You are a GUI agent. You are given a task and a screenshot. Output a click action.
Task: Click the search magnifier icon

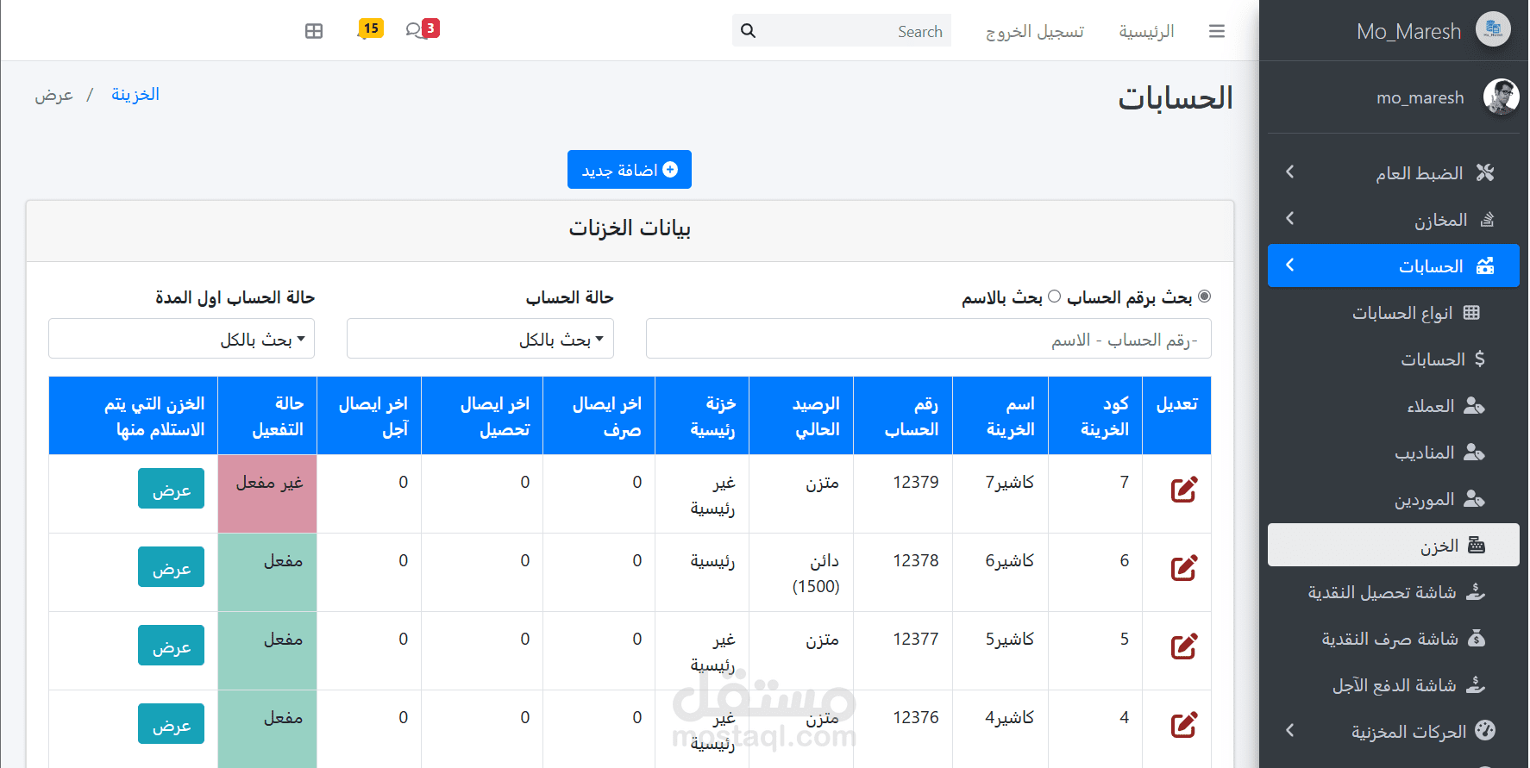pyautogui.click(x=748, y=31)
